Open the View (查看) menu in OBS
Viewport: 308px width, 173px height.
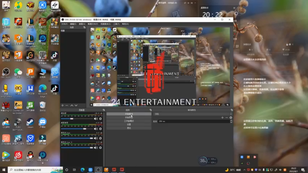point(82,24)
